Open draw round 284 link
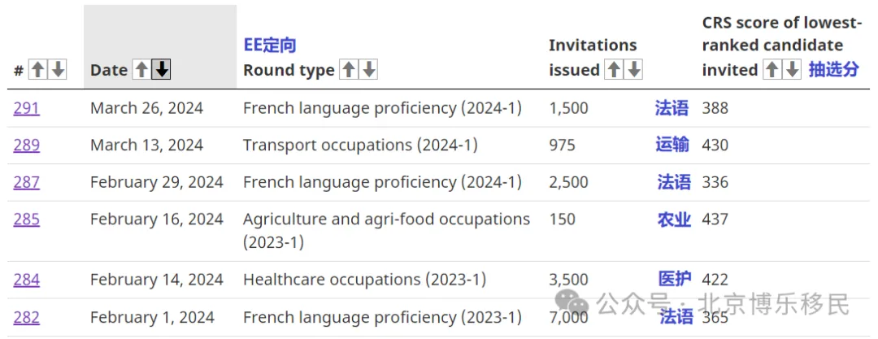Screen dimensions: 878x339 coord(26,280)
